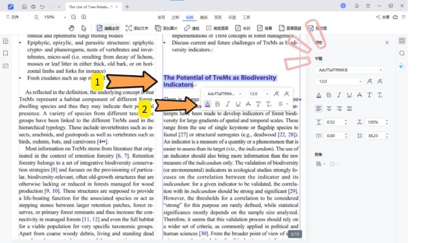Set center alignment in properties panel
This screenshot has height=243, width=432.
coord(329,109)
